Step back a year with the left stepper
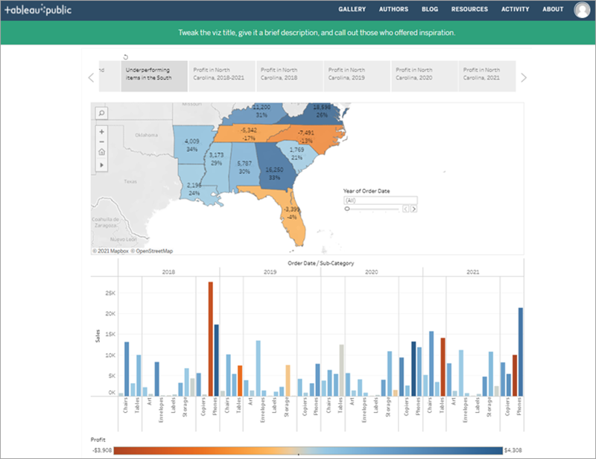The image size is (596, 459). point(405,209)
